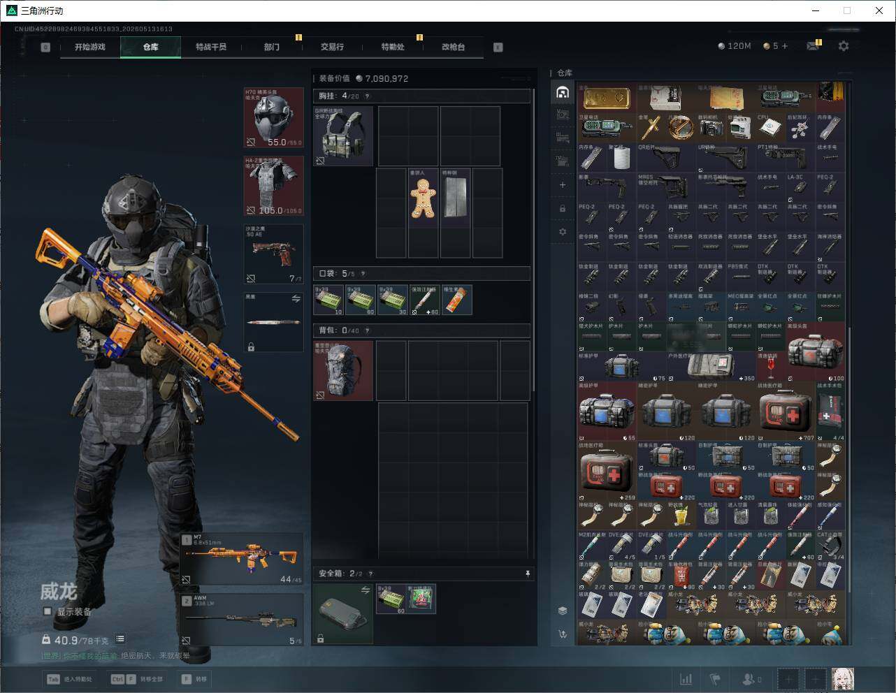Click the F 转移 shortcut button
The image size is (896, 693).
195,679
